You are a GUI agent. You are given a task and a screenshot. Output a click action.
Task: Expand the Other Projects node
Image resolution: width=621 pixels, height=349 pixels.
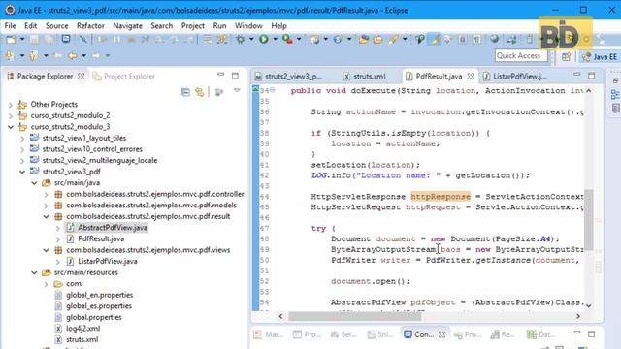pos(11,105)
